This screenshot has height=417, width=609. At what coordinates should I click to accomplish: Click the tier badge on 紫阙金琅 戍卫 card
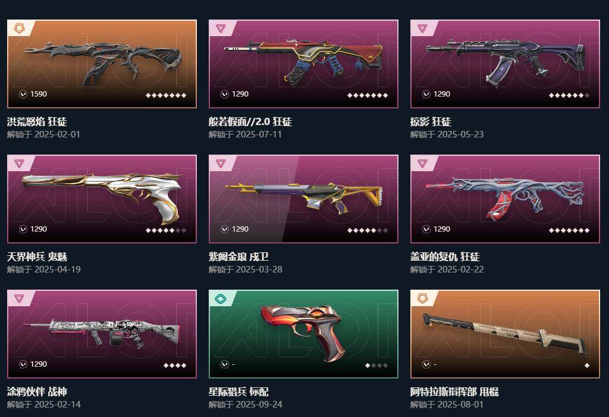(221, 163)
